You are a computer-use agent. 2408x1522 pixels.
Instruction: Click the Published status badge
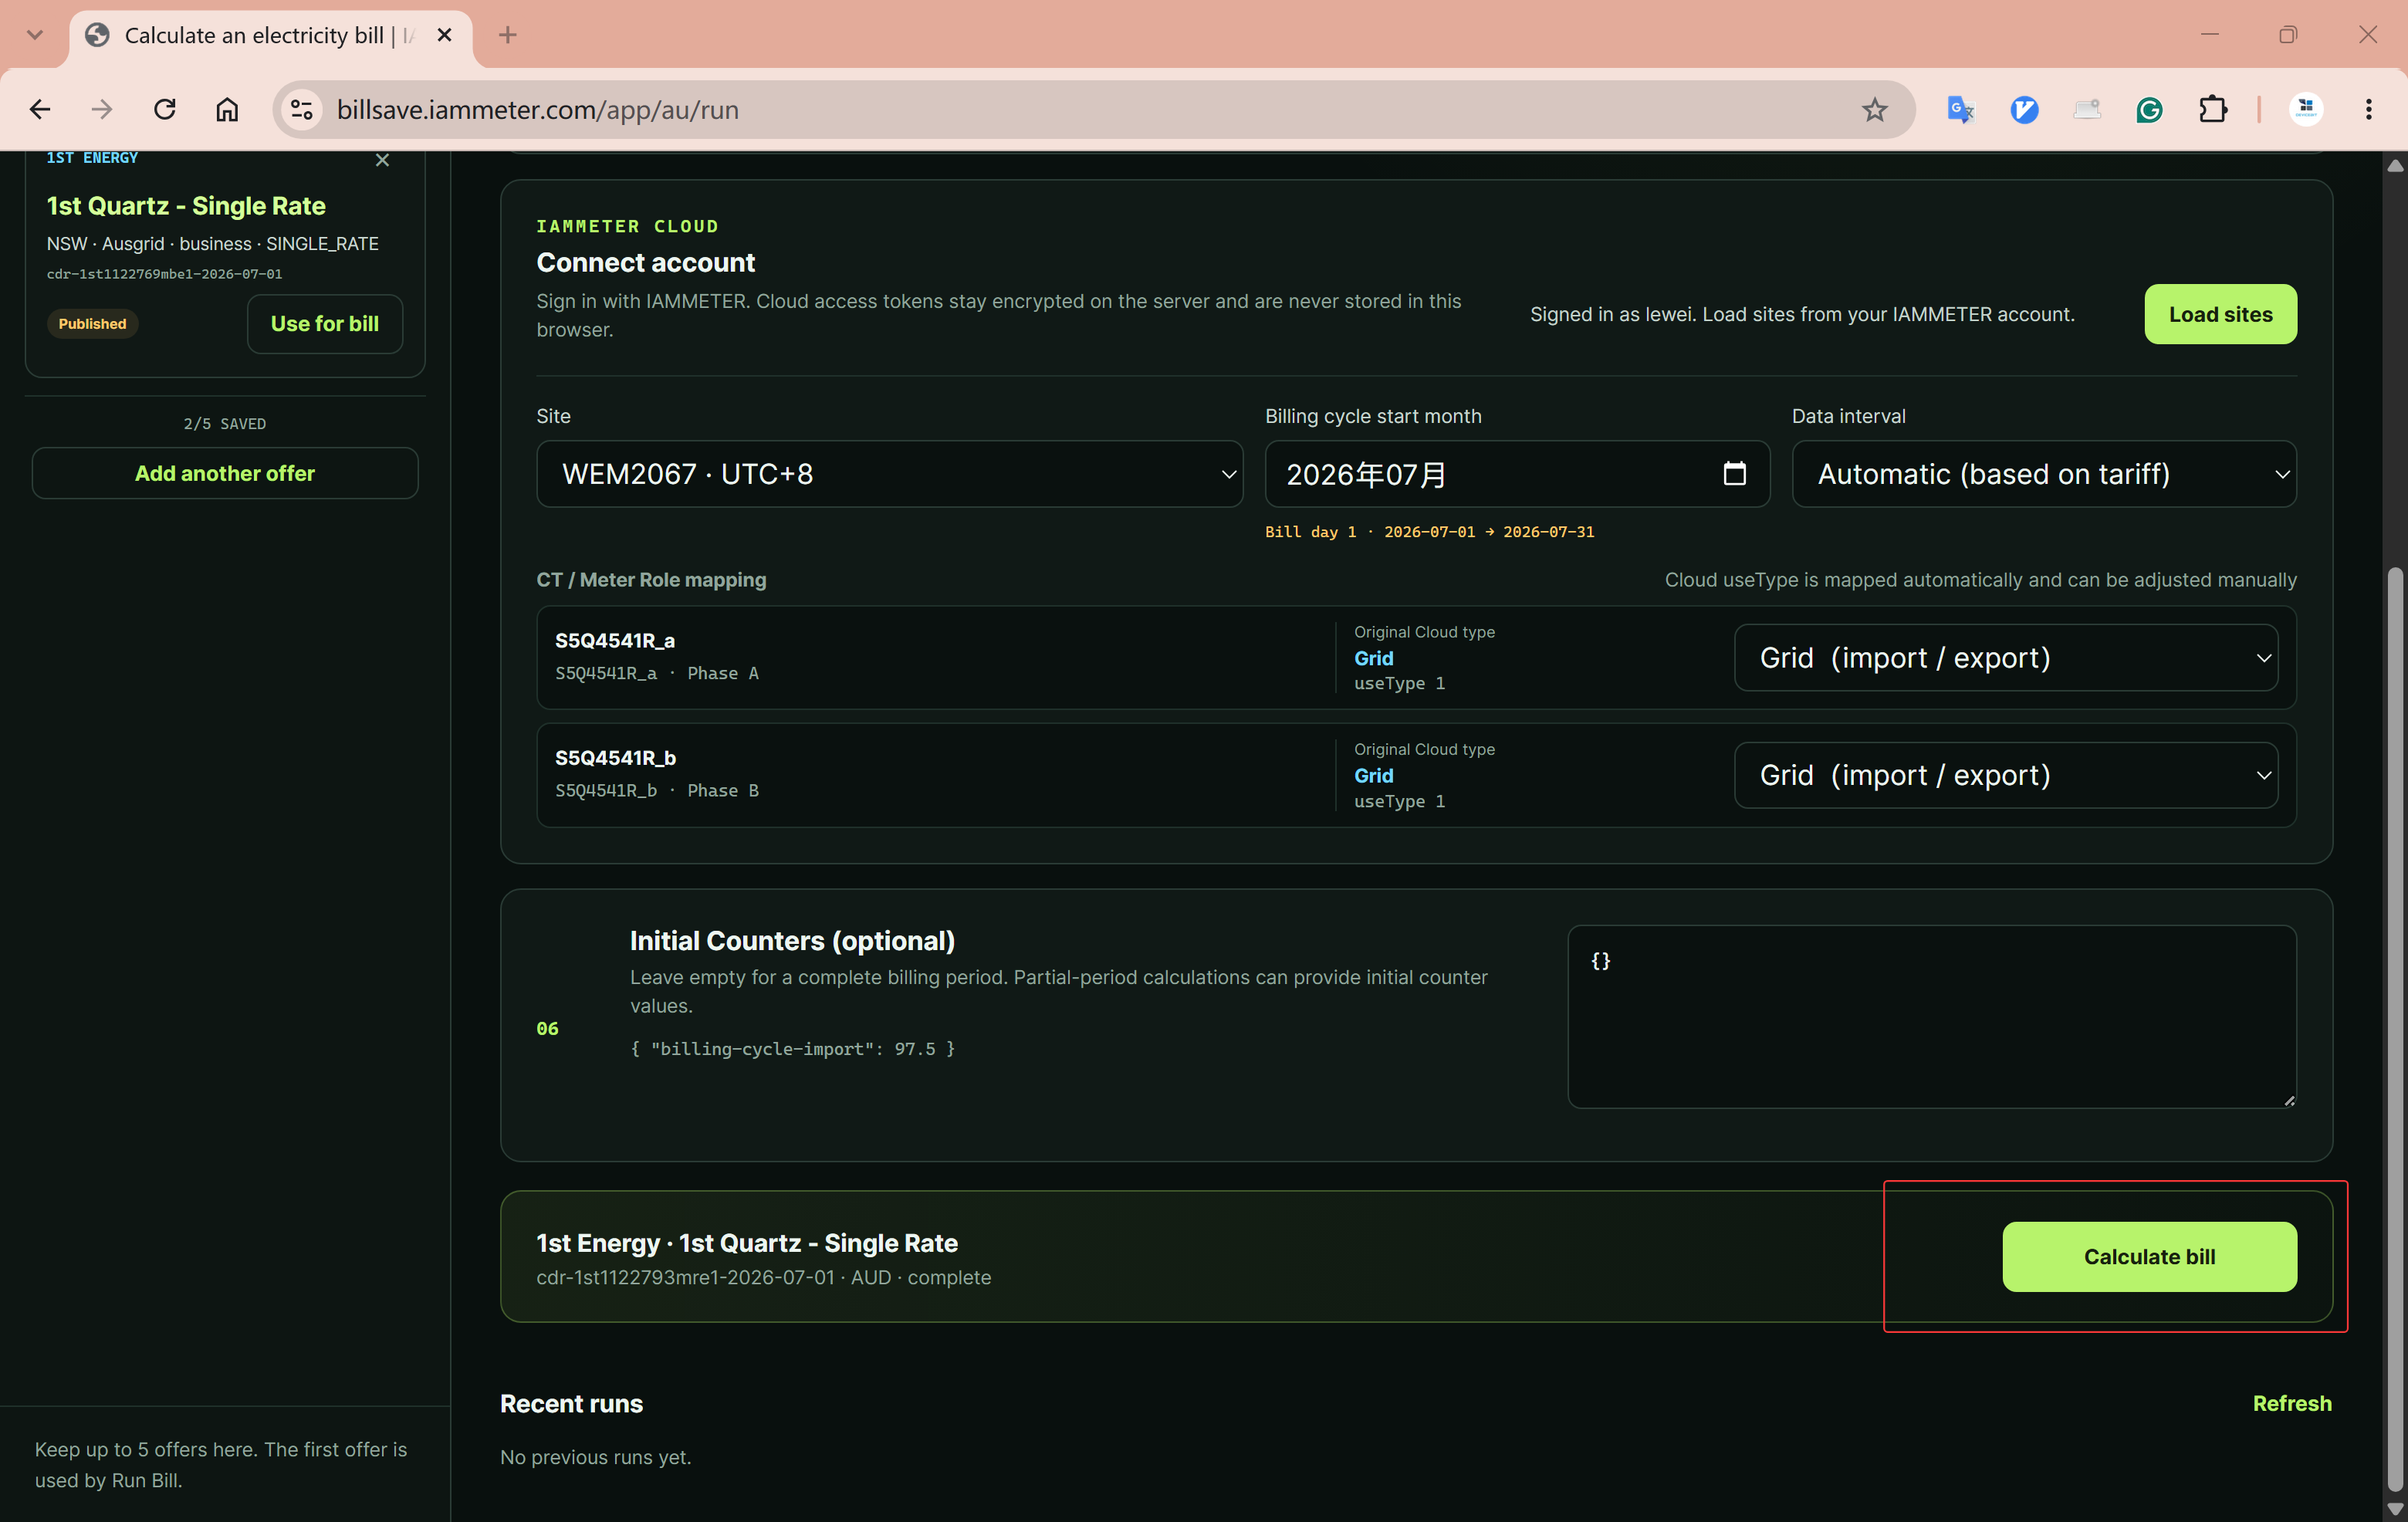pos(92,324)
